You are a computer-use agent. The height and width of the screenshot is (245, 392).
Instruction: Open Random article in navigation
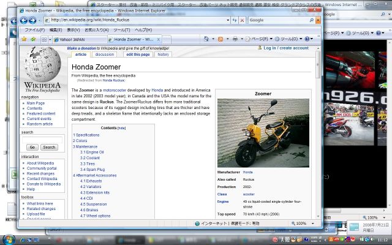click(39, 124)
